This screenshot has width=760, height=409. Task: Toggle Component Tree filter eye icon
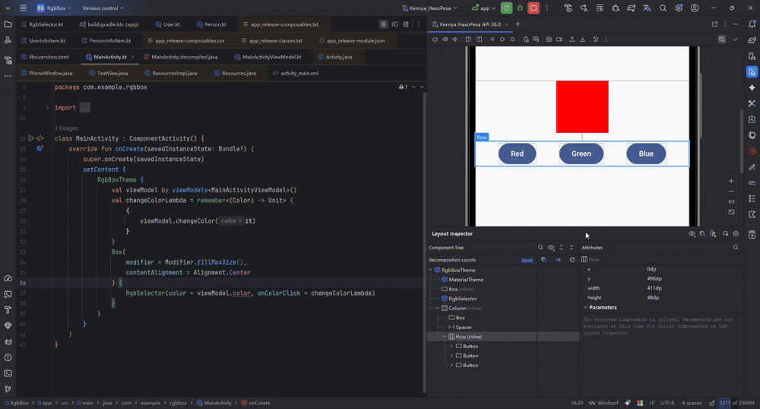click(x=551, y=248)
